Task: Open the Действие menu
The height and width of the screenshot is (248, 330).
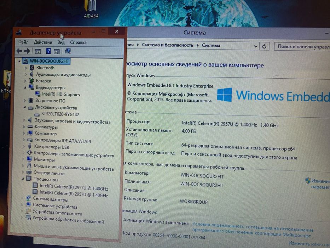Action: pos(43,42)
